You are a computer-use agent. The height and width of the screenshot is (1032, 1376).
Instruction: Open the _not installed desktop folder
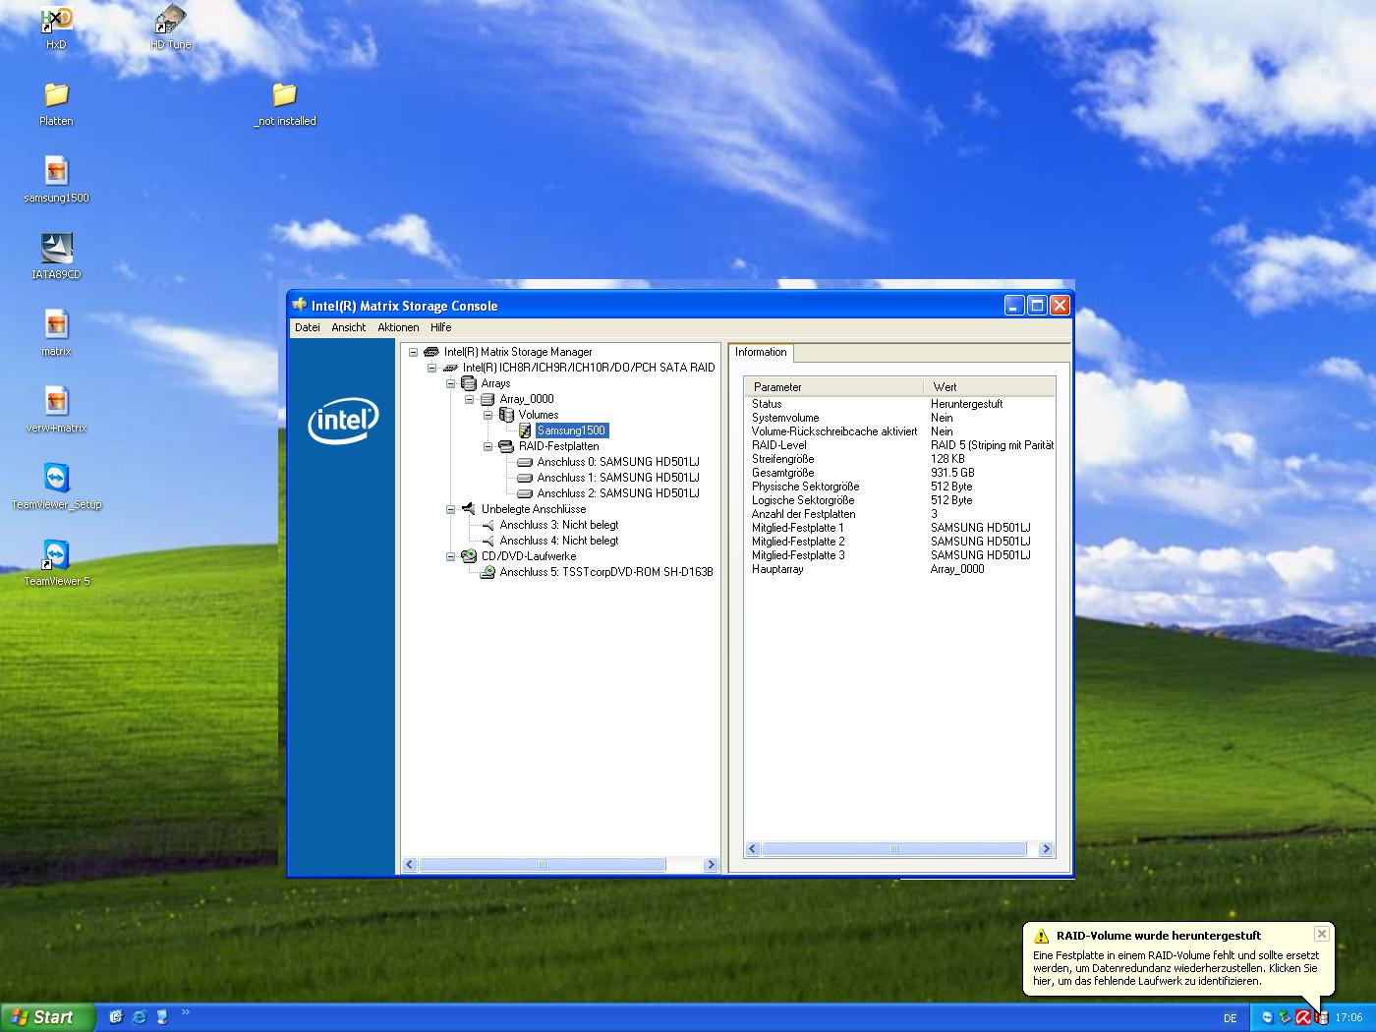pyautogui.click(x=285, y=103)
